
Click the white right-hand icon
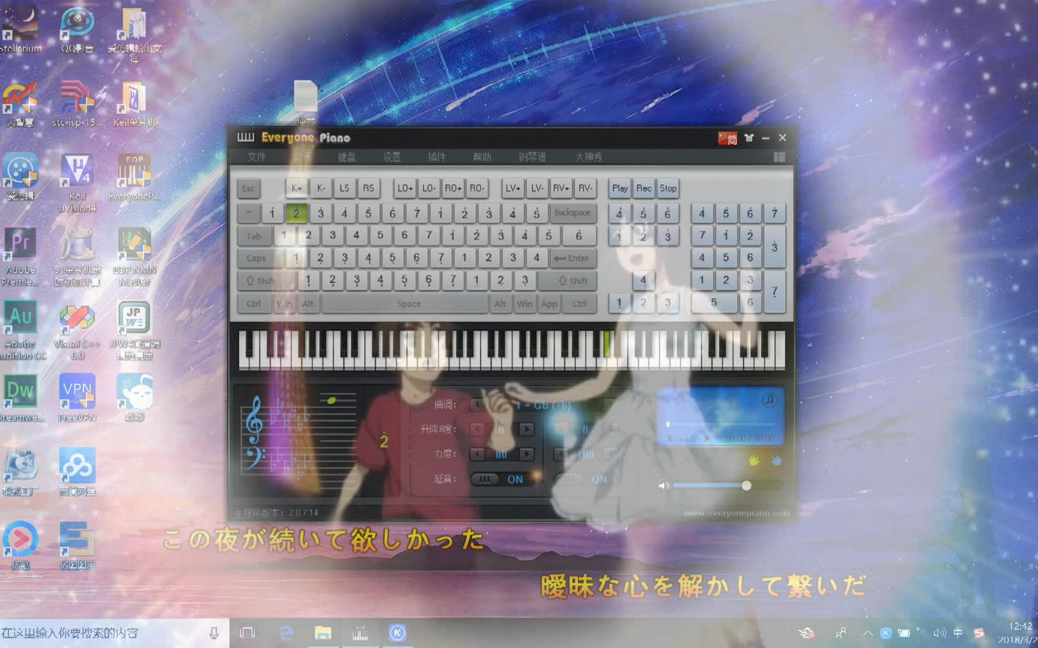tap(777, 461)
